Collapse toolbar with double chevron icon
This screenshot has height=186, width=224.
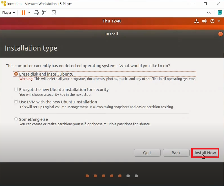pyautogui.click(x=209, y=13)
